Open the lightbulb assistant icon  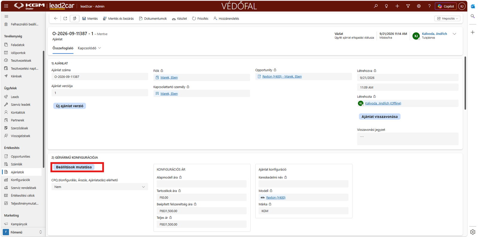click(387, 6)
